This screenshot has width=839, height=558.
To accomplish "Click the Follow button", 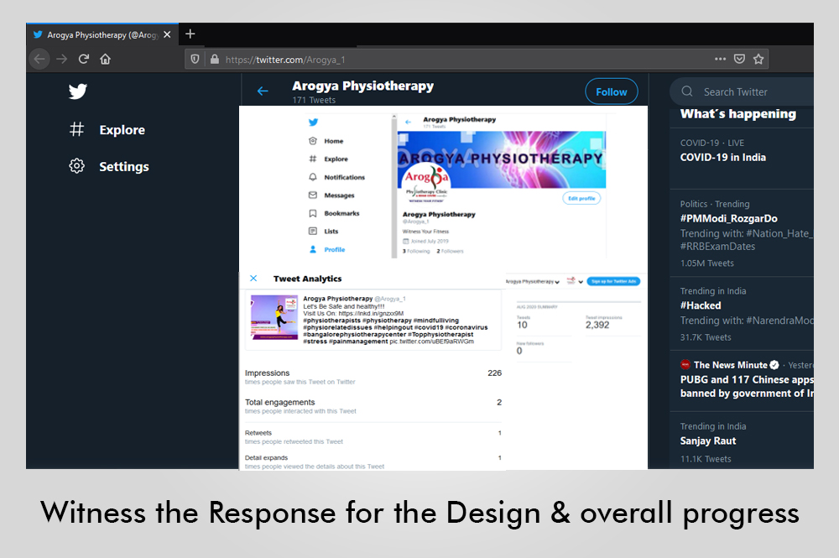I will tap(611, 91).
